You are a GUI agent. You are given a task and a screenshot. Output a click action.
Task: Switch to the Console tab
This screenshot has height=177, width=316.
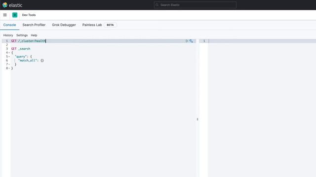coord(9,25)
